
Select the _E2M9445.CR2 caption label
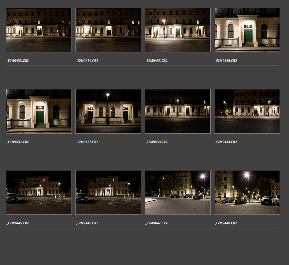tap(18, 223)
